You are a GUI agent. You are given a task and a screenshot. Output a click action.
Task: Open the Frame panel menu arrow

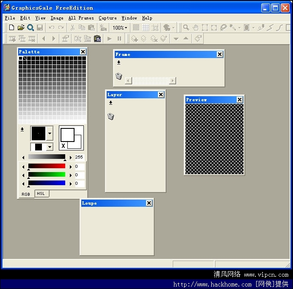(x=119, y=62)
